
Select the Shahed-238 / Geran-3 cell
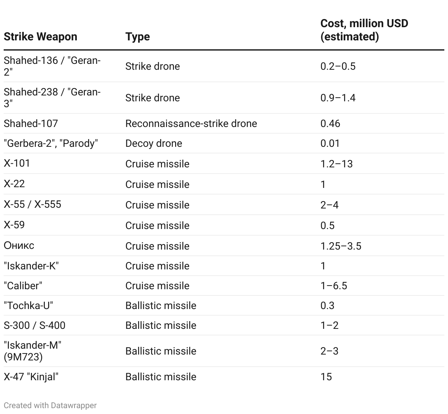coord(52,98)
